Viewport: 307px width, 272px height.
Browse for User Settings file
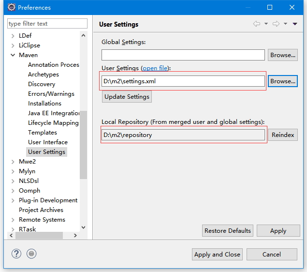(283, 81)
